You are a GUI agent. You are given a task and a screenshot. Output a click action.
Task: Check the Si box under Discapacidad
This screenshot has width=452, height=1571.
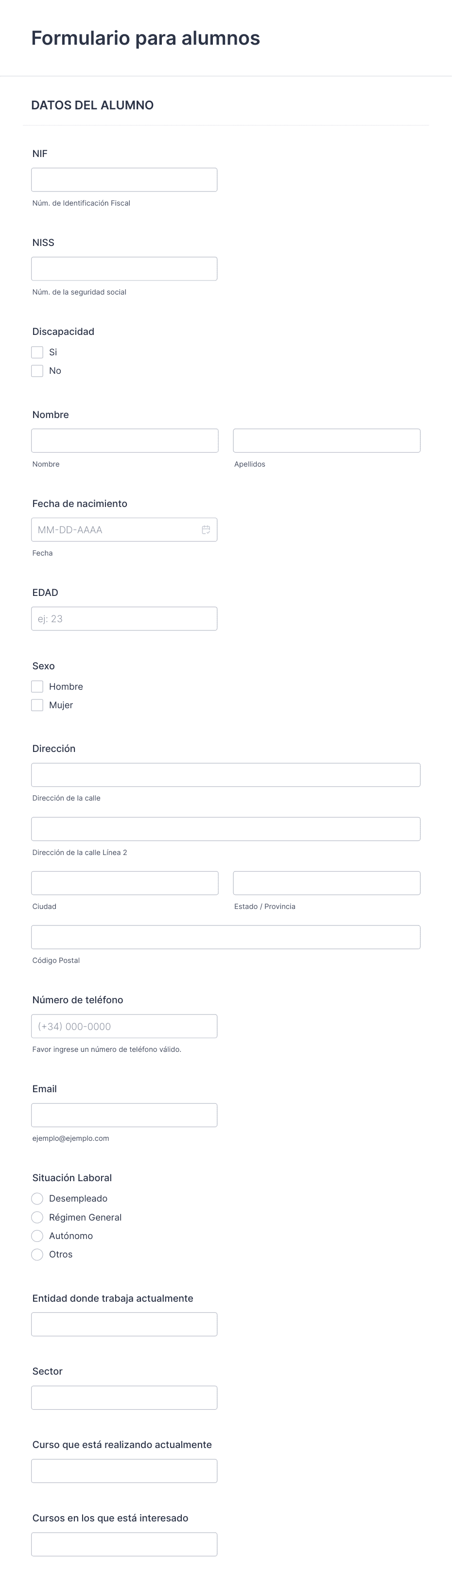(x=37, y=352)
